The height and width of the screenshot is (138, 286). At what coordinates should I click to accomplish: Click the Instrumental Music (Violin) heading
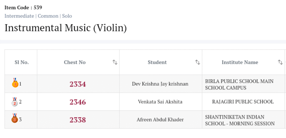tap(66, 28)
